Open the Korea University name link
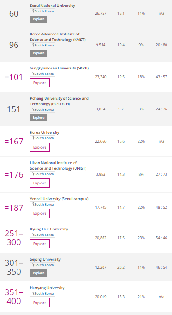This screenshot has width=172, height=315. click(x=45, y=132)
